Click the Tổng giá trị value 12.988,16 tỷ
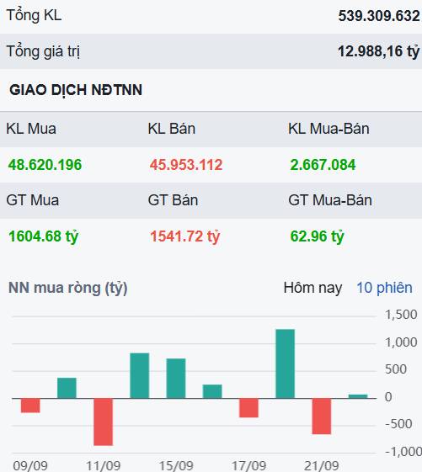 click(x=378, y=51)
